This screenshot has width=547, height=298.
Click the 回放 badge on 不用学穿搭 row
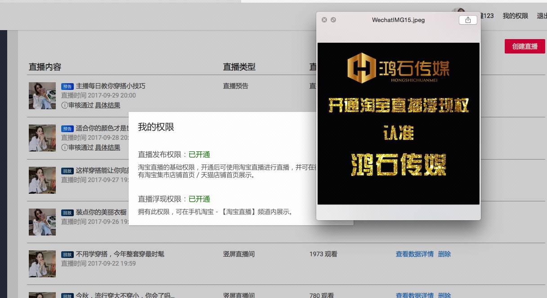pyautogui.click(x=67, y=254)
